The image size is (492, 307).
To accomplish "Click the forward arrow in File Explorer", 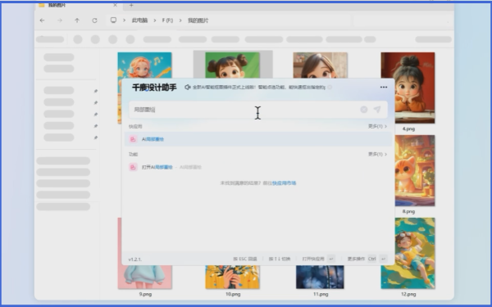I will [60, 20].
